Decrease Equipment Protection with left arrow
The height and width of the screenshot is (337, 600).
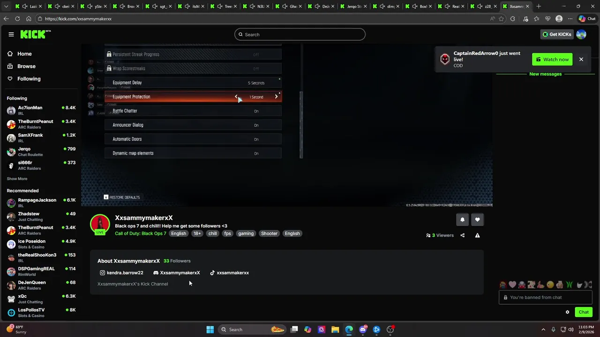coord(236,97)
